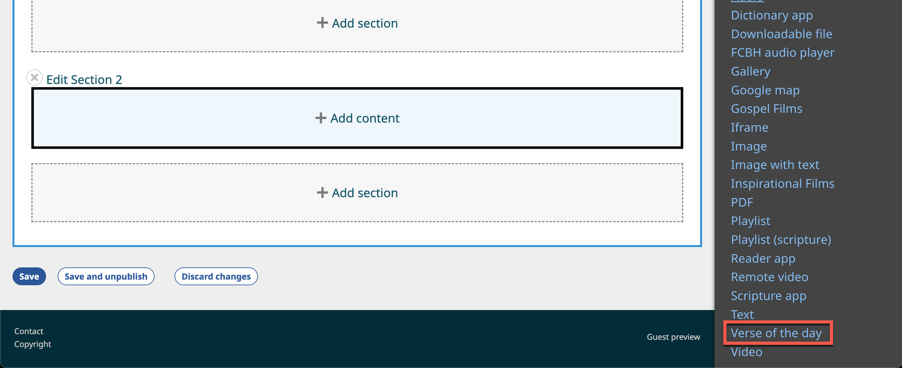Click the plus icon beside Add content
The image size is (902, 368).
pyautogui.click(x=321, y=118)
